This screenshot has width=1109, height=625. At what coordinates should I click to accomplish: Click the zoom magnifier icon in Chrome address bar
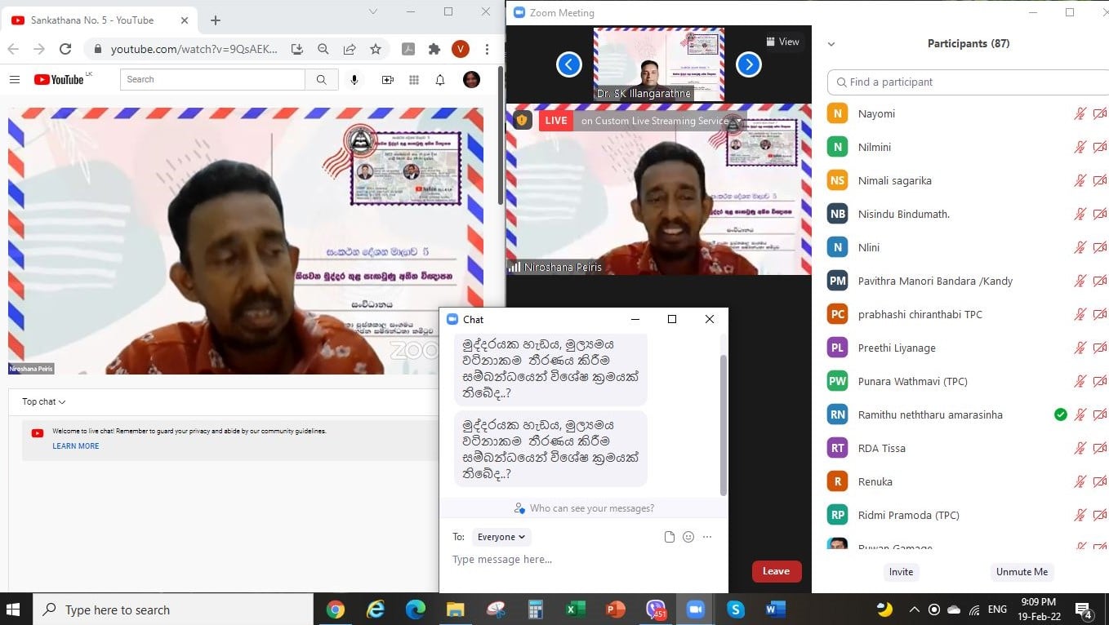pos(323,49)
